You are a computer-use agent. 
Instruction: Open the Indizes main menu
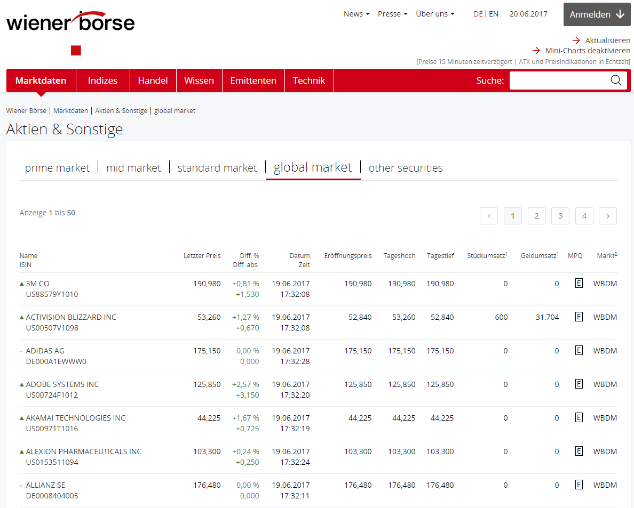102,80
